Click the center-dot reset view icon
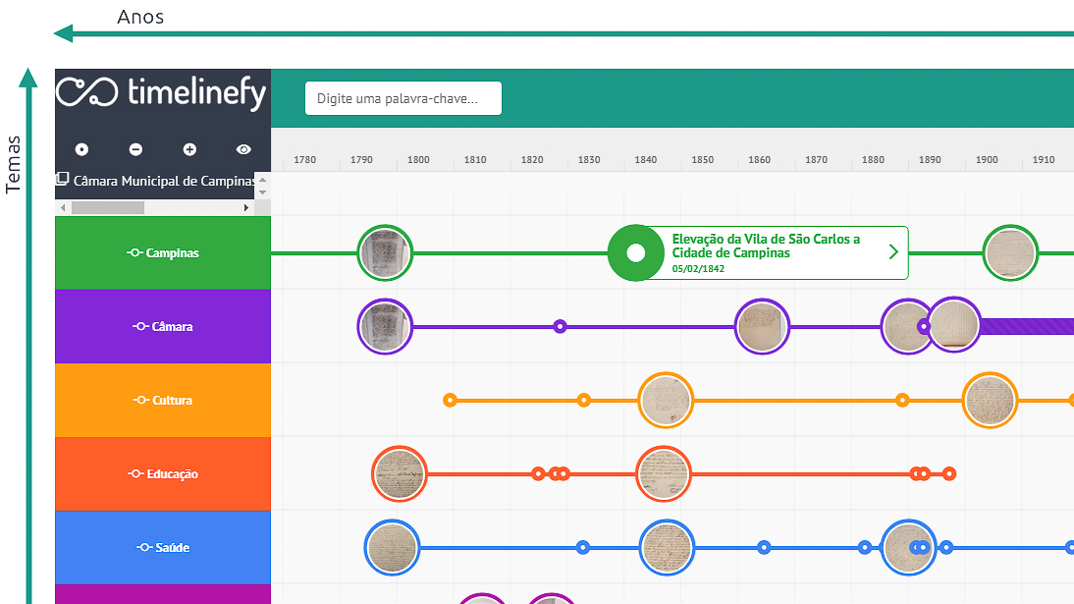Viewport: 1074px width, 604px height. [x=81, y=149]
